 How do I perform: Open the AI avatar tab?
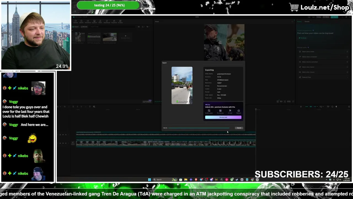click(120, 22)
